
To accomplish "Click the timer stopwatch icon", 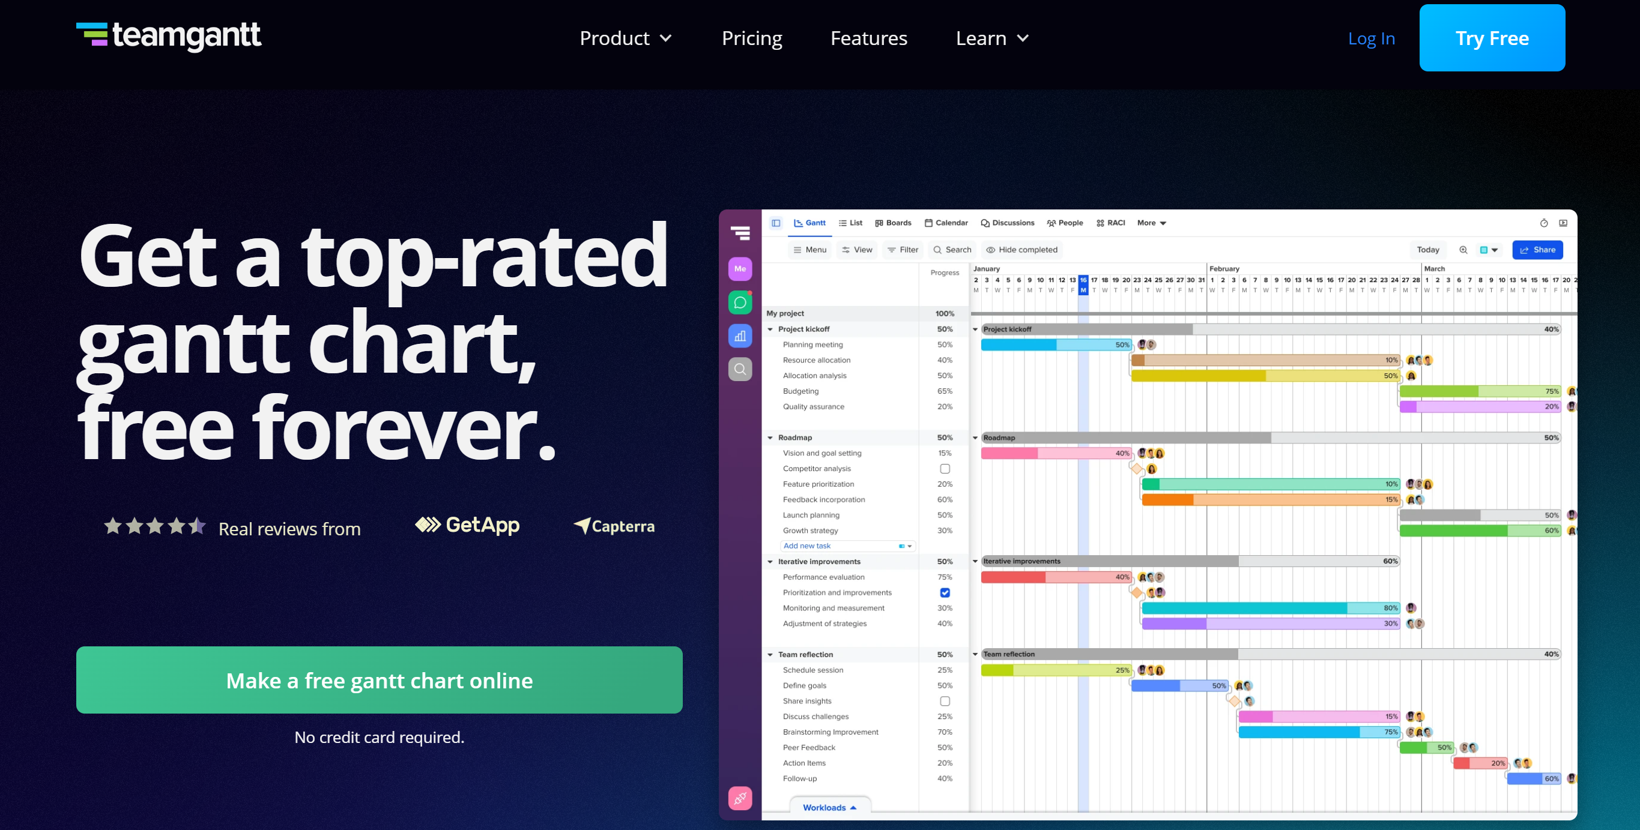I will (1543, 223).
